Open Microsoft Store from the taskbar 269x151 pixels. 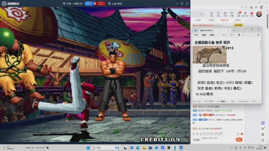tap(150, 148)
